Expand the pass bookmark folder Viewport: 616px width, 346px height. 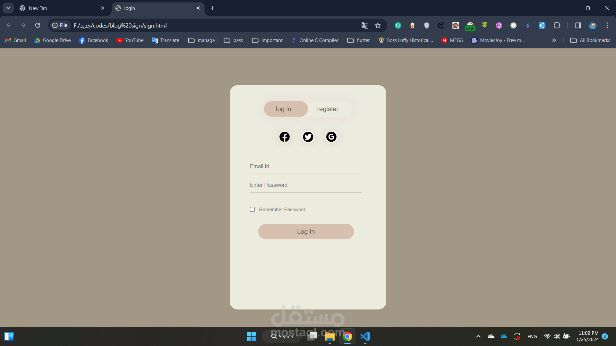click(x=233, y=40)
